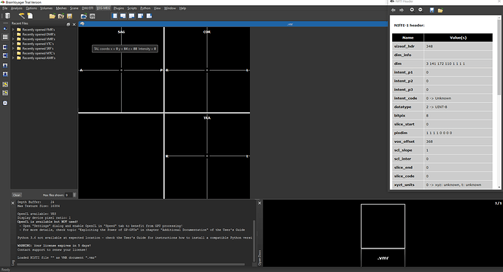Open the Plugins menu

click(119, 8)
